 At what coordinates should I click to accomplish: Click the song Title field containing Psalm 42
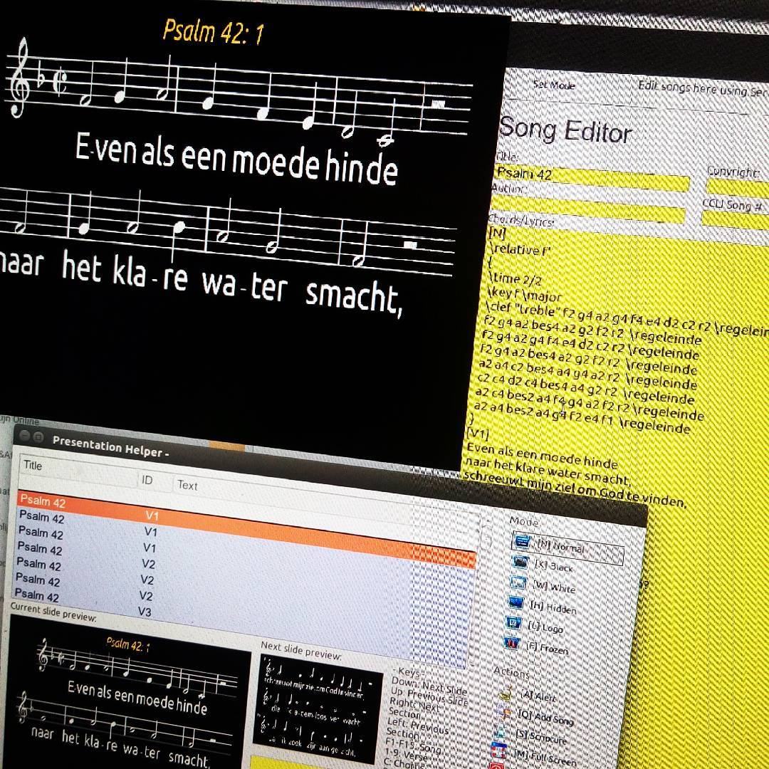coord(591,179)
